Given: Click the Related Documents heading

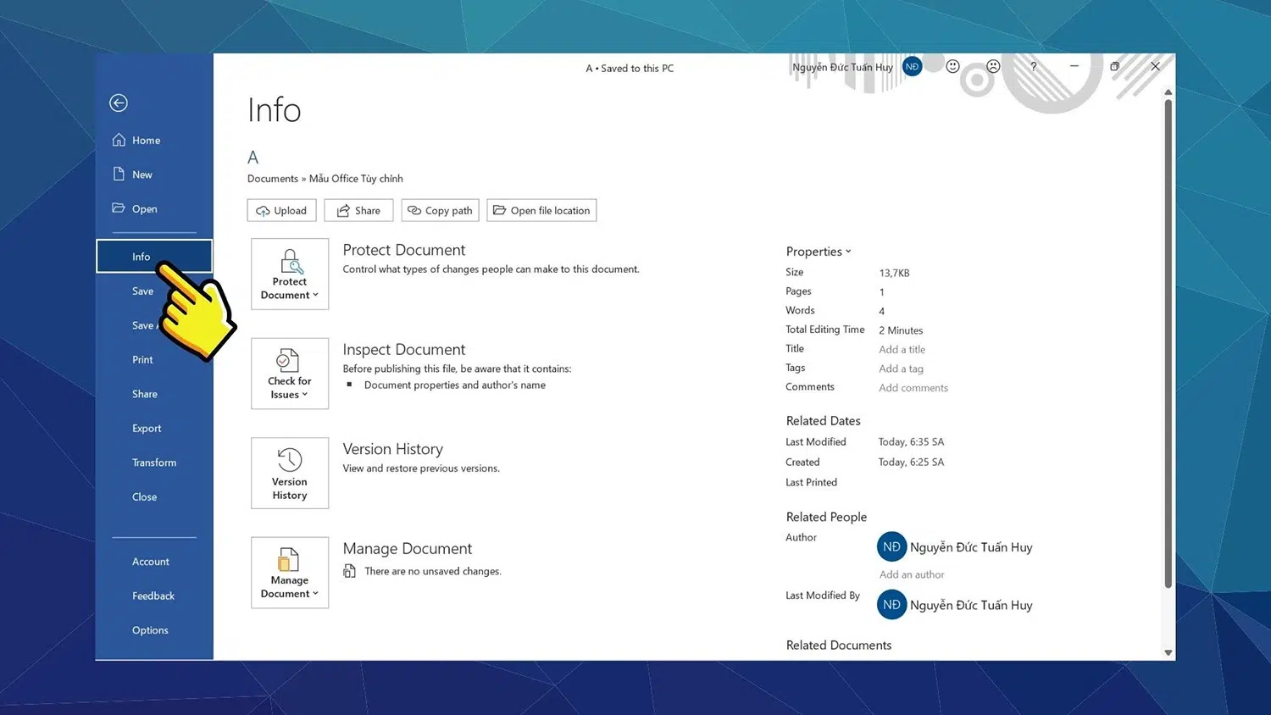Looking at the screenshot, I should [838, 646].
